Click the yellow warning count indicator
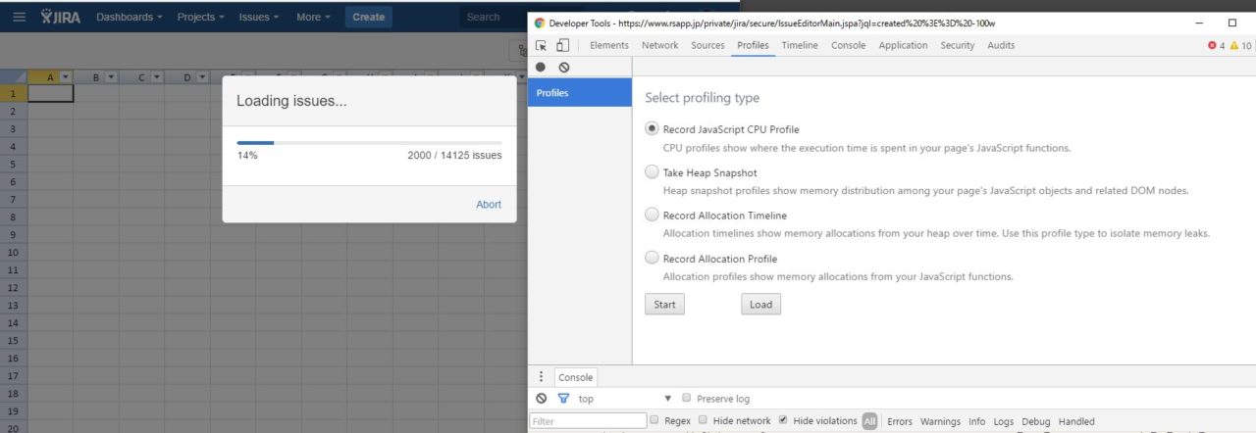 point(1240,45)
